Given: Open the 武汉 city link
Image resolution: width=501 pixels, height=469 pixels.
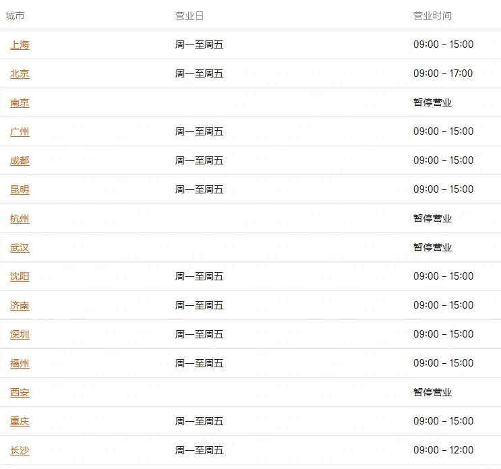Looking at the screenshot, I should 20,248.
